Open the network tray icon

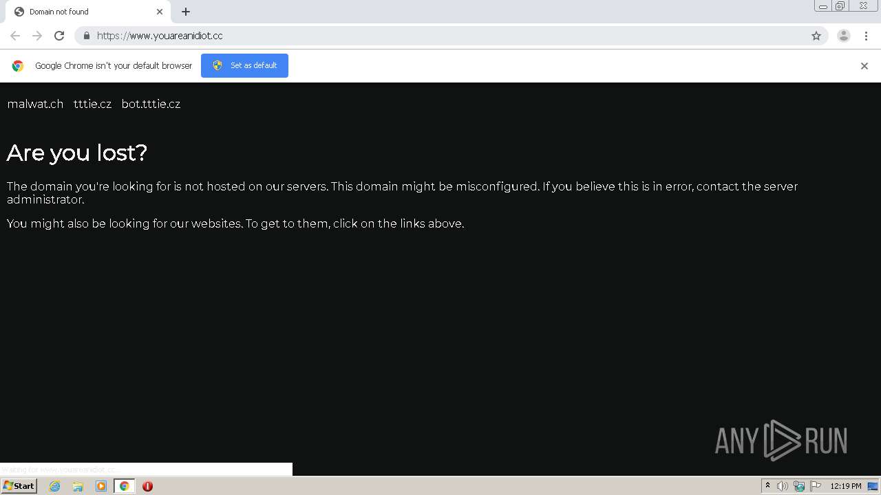pyautogui.click(x=799, y=486)
